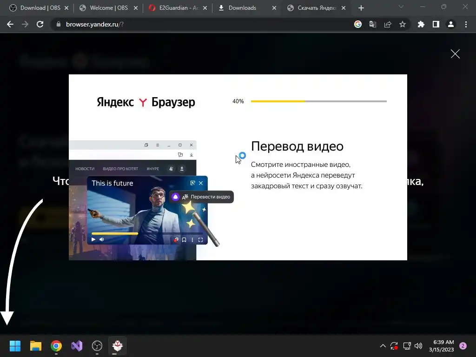This screenshot has height=357, width=476.
Task: Open Visual Studio from the taskbar
Action: [77, 345]
